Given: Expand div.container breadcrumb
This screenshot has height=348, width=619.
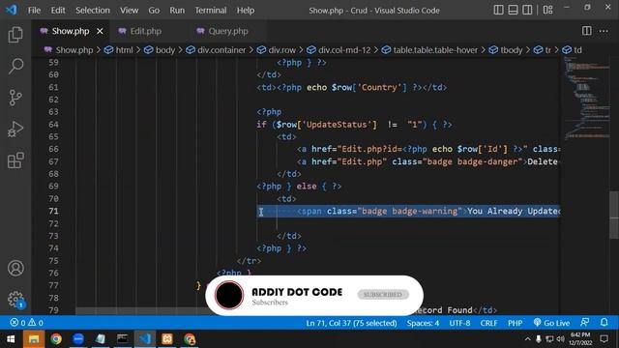Looking at the screenshot, I should pos(216,50).
